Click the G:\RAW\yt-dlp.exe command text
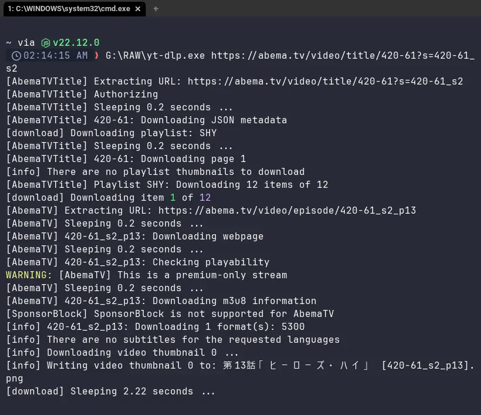Image resolution: width=481 pixels, height=415 pixels. click(x=155, y=56)
